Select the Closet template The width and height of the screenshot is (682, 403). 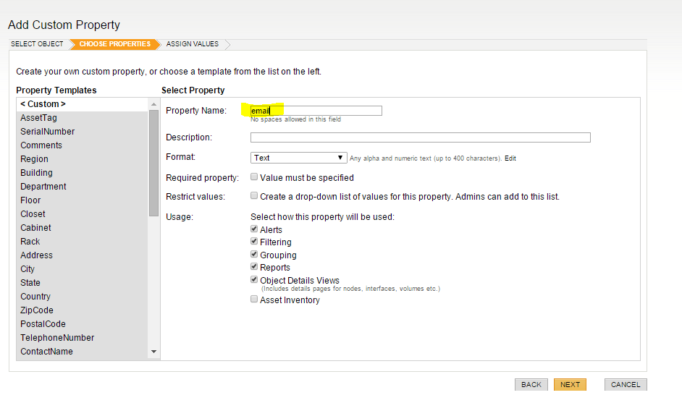tap(83, 214)
